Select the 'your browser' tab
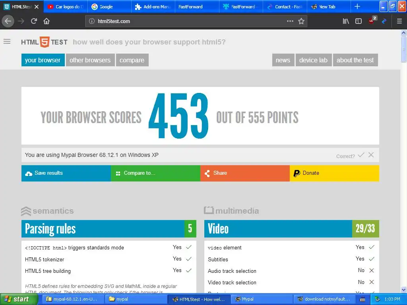 pyautogui.click(x=43, y=60)
